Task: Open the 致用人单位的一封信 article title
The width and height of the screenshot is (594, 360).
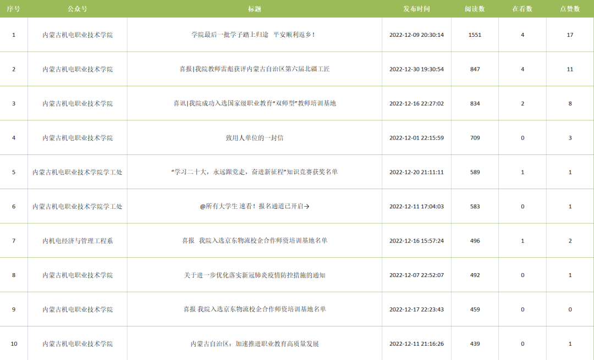Action: coord(254,138)
